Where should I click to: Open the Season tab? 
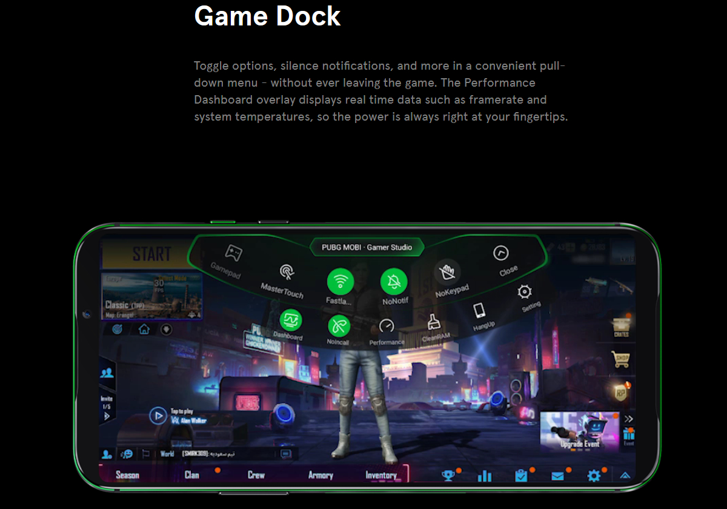click(127, 475)
